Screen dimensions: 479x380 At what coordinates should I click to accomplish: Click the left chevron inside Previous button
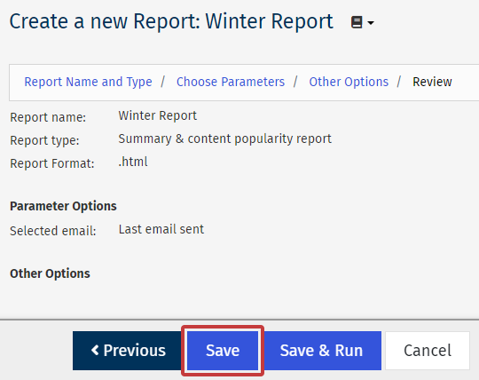pos(95,350)
